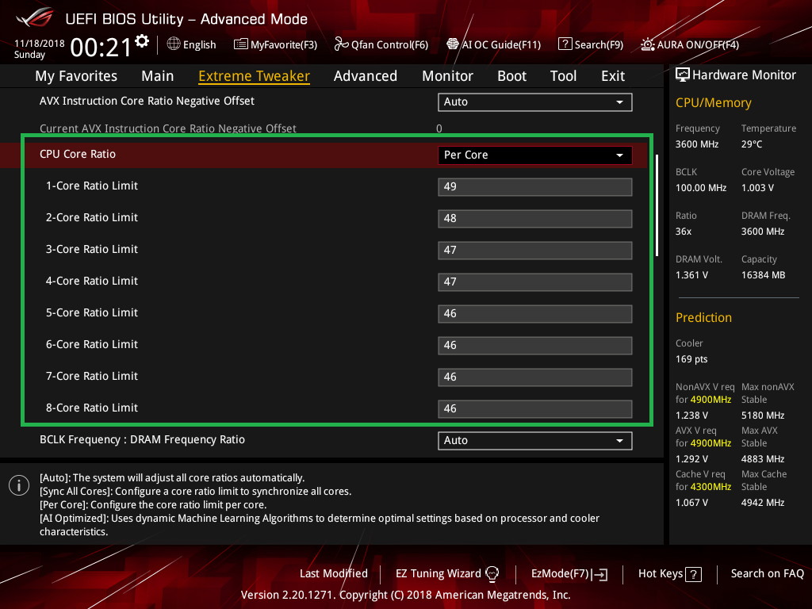Click the CPU/Memory heading

coord(713,103)
